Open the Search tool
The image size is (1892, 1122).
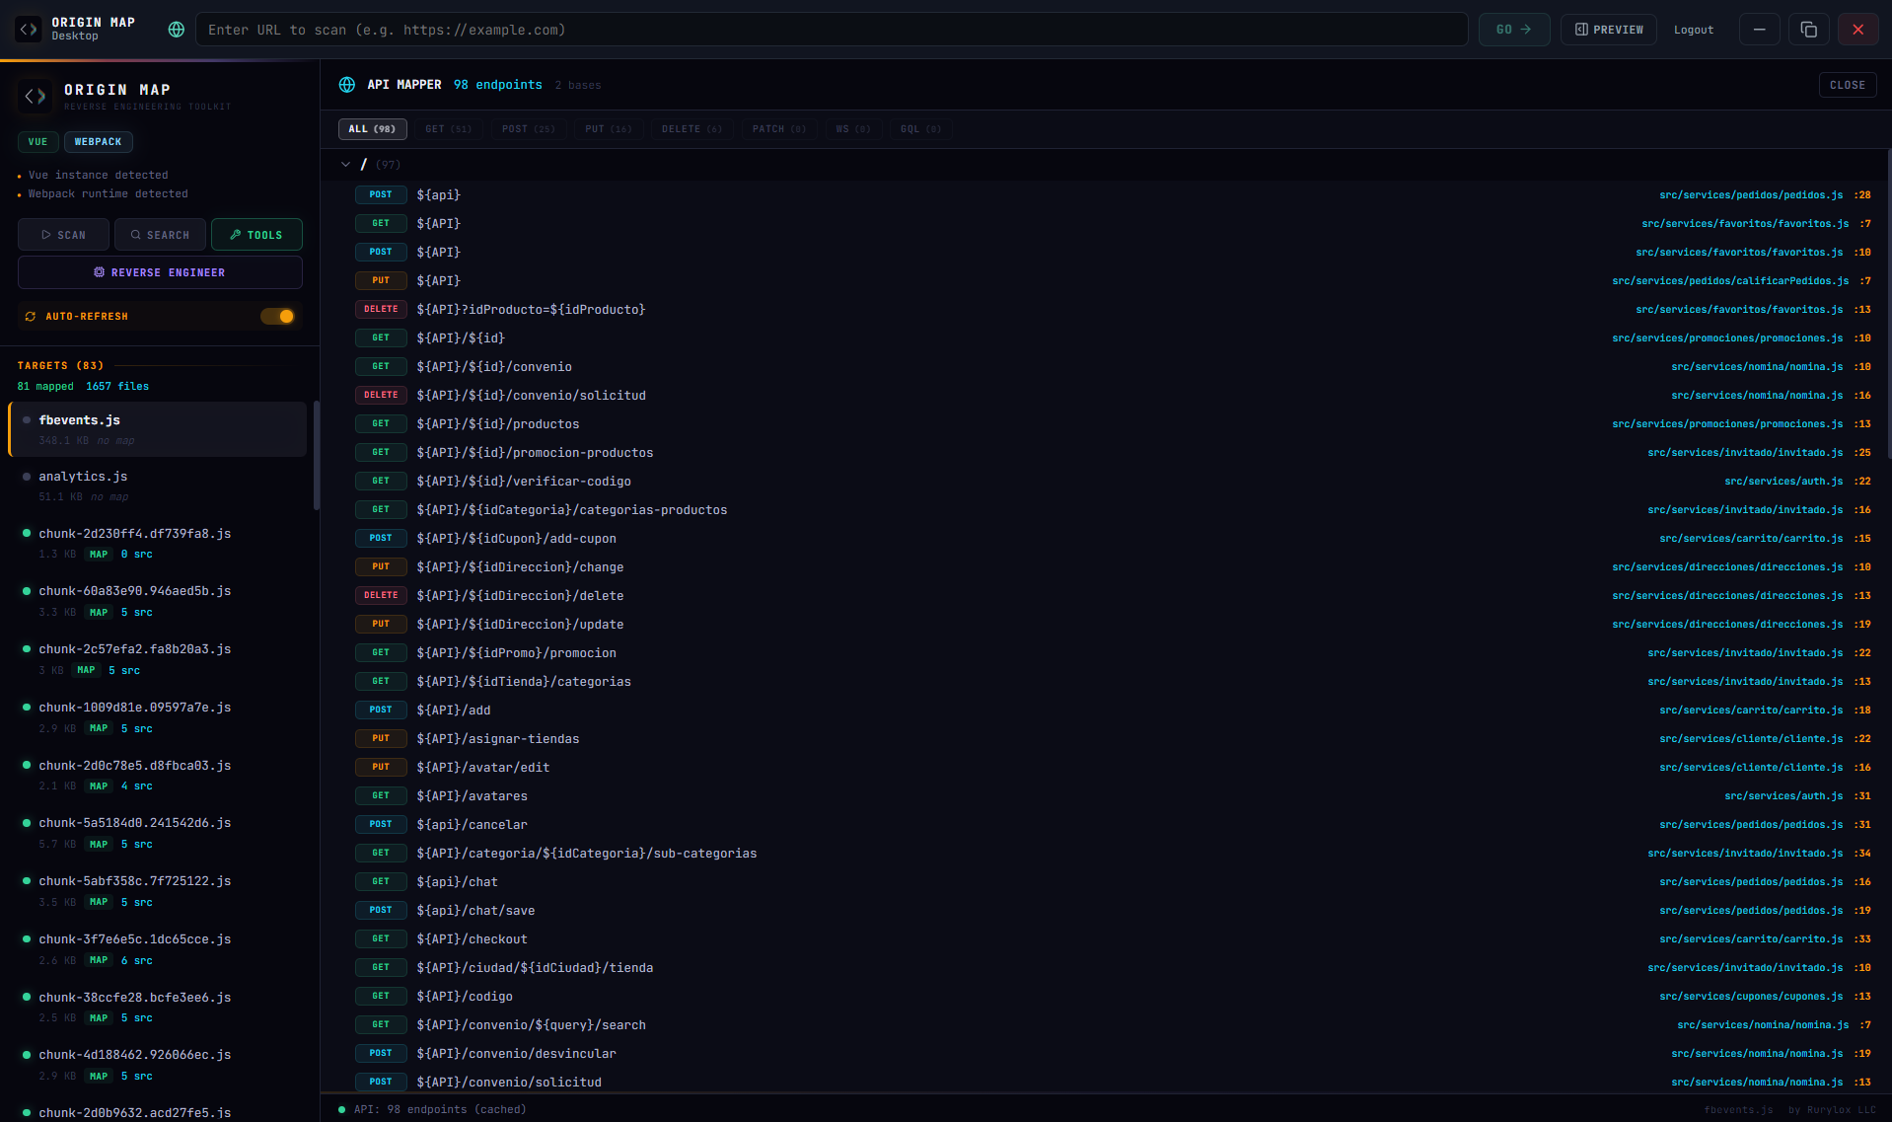point(160,235)
